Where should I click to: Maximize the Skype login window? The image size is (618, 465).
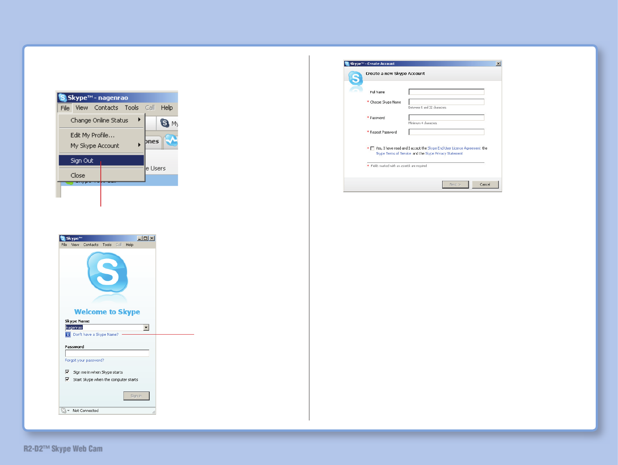145,238
